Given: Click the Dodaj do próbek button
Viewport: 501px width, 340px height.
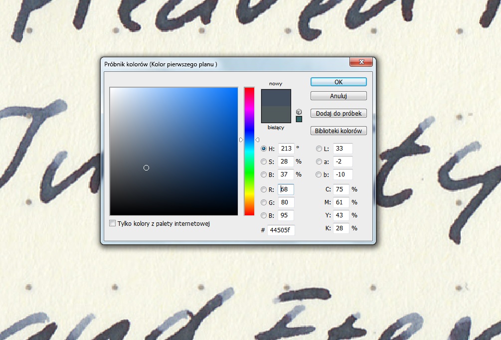Looking at the screenshot, I should pos(338,114).
